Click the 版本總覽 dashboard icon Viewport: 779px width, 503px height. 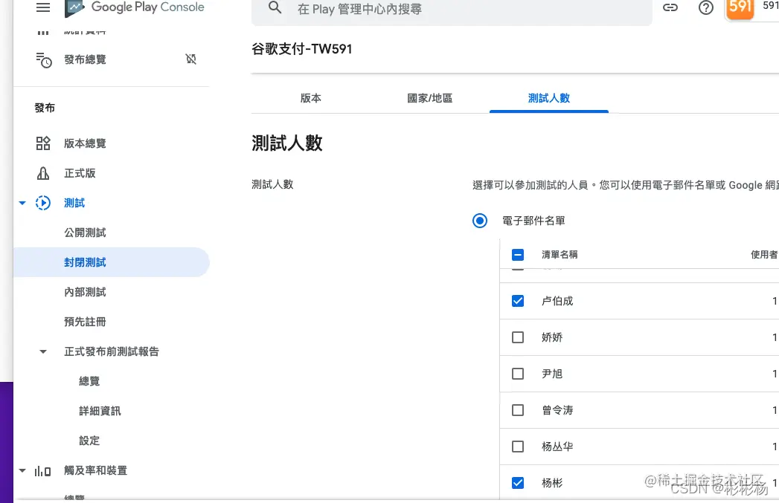pyautogui.click(x=43, y=143)
